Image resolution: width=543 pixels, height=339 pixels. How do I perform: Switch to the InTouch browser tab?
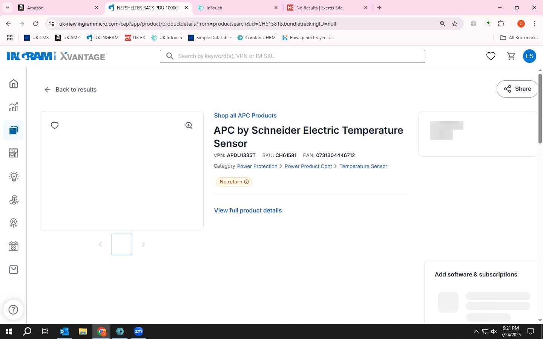click(238, 8)
